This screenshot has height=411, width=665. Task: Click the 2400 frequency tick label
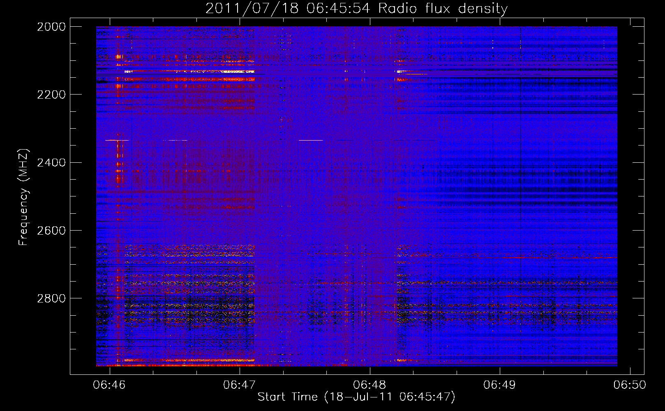point(51,163)
